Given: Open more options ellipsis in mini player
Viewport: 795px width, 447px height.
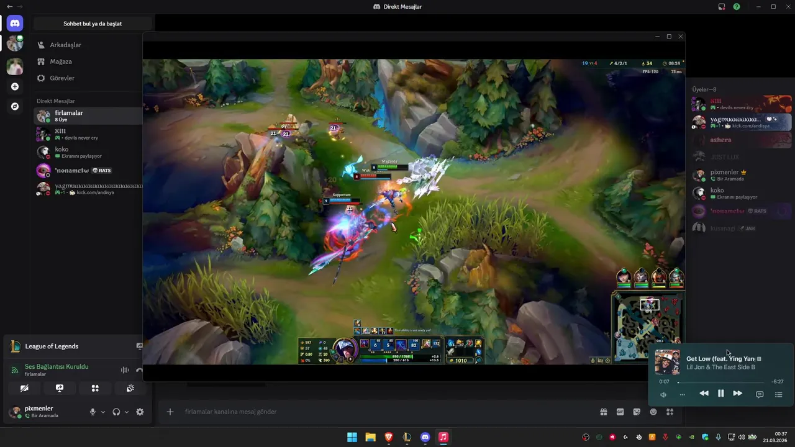Looking at the screenshot, I should (x=682, y=394).
